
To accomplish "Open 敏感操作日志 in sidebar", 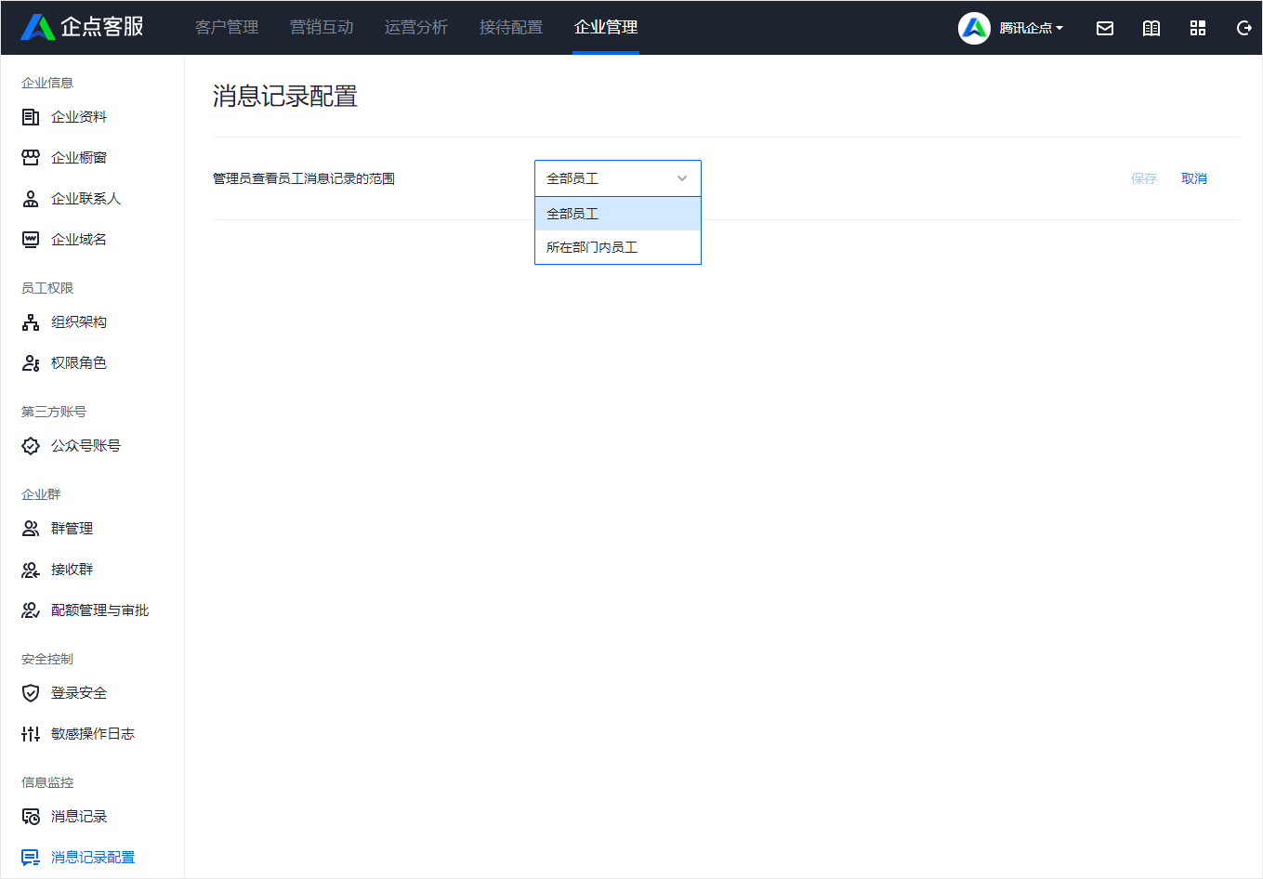I will 93,734.
